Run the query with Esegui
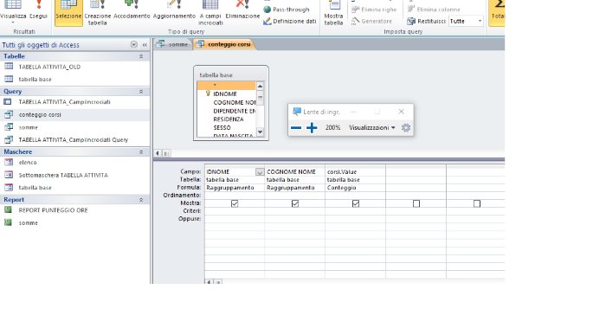The image size is (606, 328). [38, 10]
